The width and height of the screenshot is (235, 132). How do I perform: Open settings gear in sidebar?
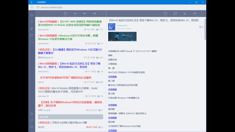32,127
